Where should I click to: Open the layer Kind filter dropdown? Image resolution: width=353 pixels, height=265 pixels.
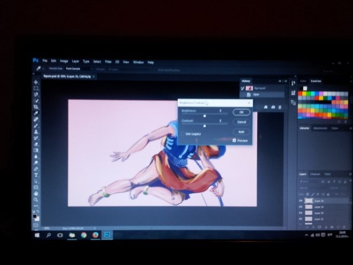point(309,182)
